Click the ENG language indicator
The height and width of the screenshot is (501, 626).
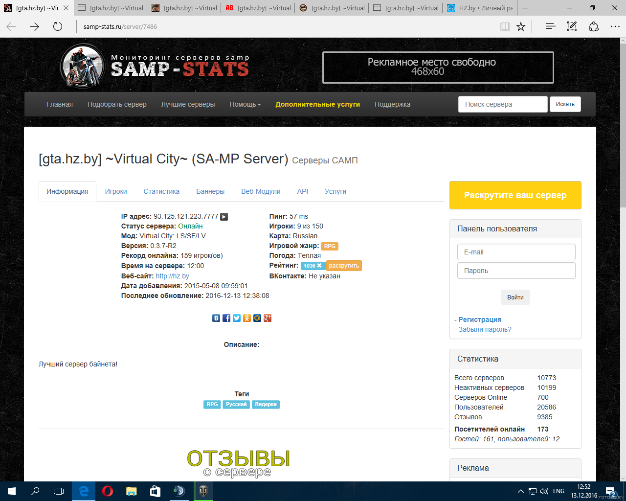pyautogui.click(x=559, y=491)
